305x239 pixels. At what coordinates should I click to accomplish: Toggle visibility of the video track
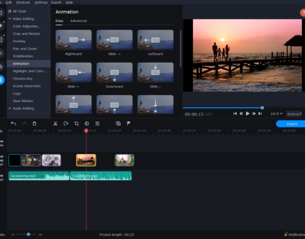(x=2, y=156)
